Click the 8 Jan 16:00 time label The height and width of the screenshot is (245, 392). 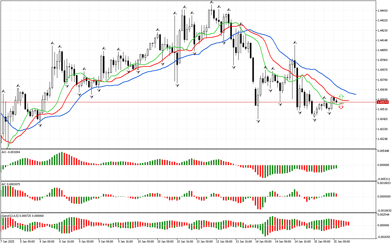pos(66,241)
